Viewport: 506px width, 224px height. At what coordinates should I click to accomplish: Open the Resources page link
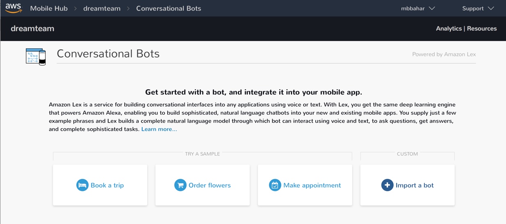click(482, 29)
